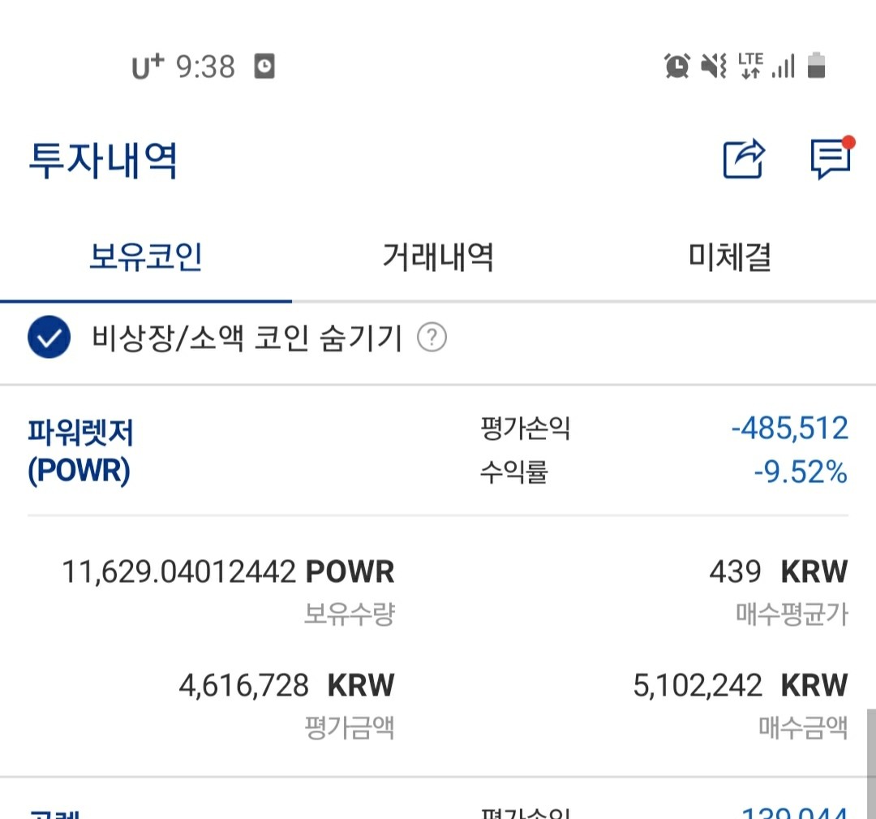Switch to the 미체결 tab
The image size is (876, 819).
(x=728, y=256)
